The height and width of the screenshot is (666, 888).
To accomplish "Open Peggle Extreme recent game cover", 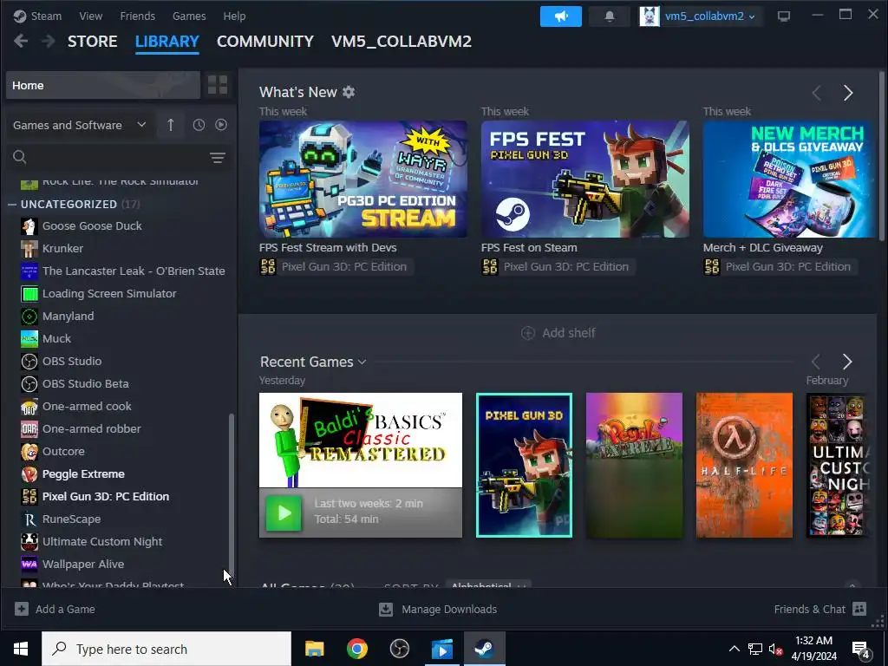I will pos(634,465).
